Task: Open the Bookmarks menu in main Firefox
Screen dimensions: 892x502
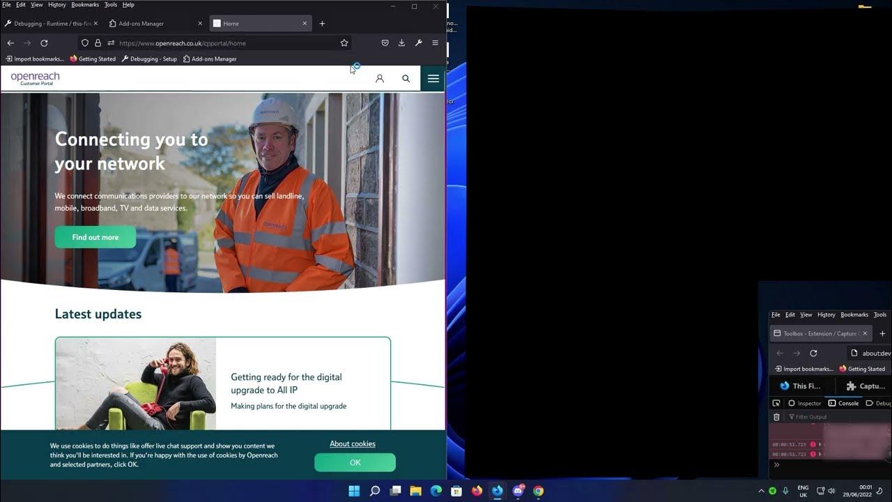Action: (85, 5)
